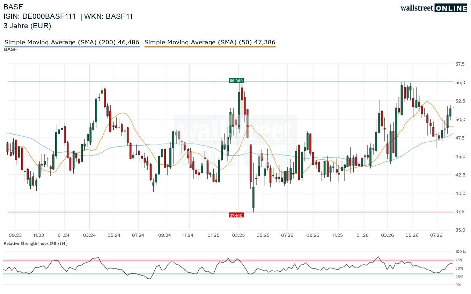This screenshot has width=471, height=294.
Task: Click the 37,5 price axis label
Action: 460,212
